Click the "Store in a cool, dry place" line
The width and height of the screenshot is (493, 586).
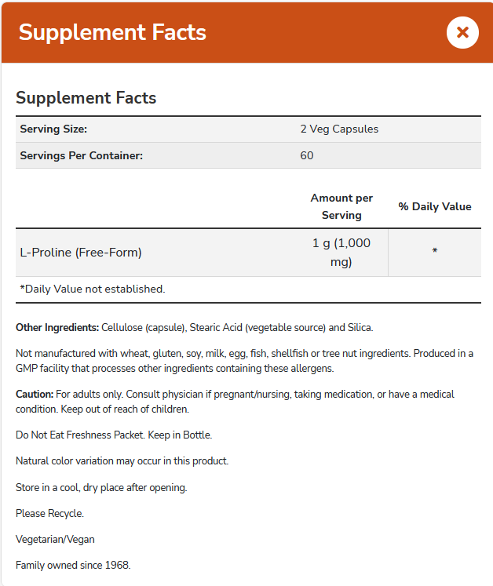click(x=101, y=487)
